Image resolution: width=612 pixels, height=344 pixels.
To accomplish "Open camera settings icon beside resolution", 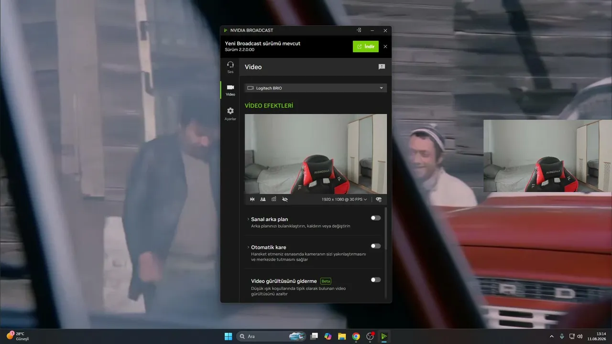I will point(379,199).
